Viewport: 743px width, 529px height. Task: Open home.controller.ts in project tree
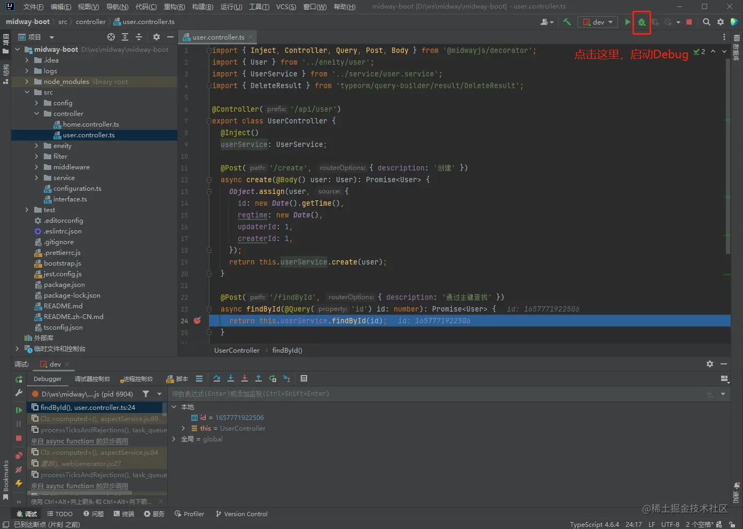(x=91, y=125)
